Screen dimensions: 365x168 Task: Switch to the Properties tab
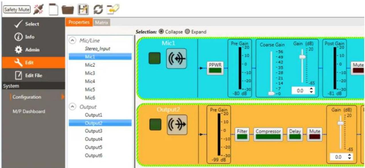[79, 22]
